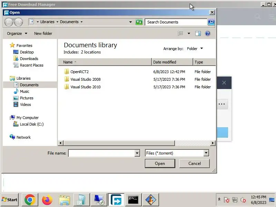Sort by the Date modified column header
Viewport: 276px width, 207px height.
172,62
